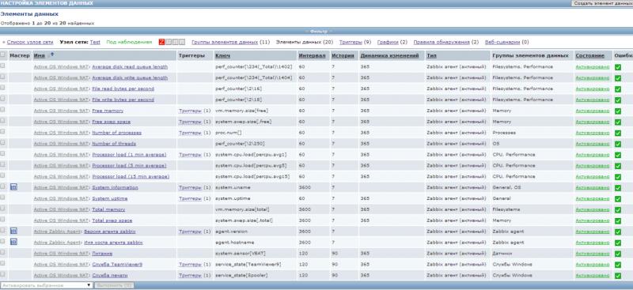Open Триггеры (1) link in System uptime row

[190, 198]
